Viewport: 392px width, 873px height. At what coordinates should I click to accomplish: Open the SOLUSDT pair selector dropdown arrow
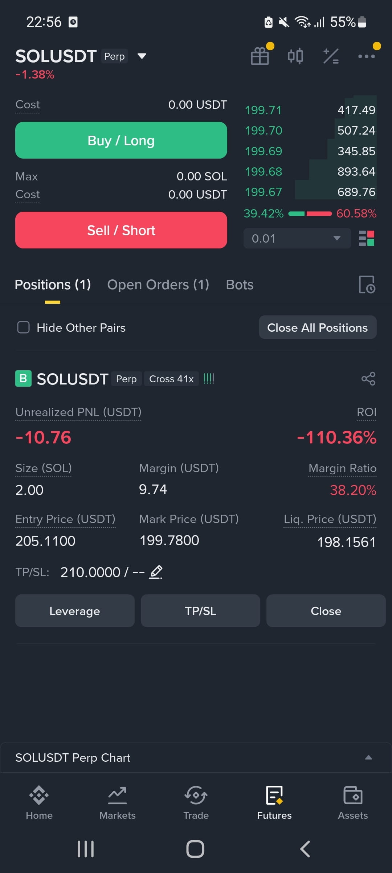click(142, 56)
